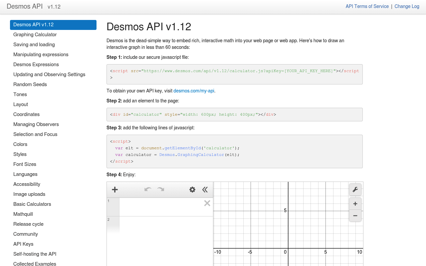Click the Desmos API header title
426x266 pixels.
pos(25,6)
